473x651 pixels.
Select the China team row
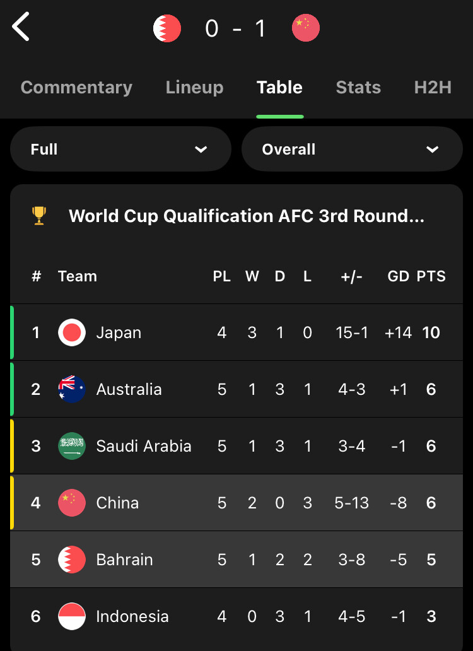click(237, 502)
